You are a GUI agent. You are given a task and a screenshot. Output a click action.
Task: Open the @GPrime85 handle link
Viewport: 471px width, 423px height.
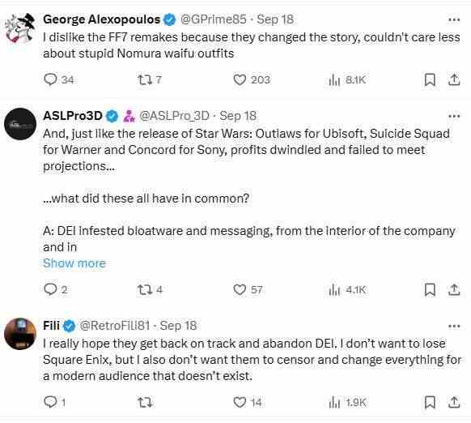coord(214,19)
